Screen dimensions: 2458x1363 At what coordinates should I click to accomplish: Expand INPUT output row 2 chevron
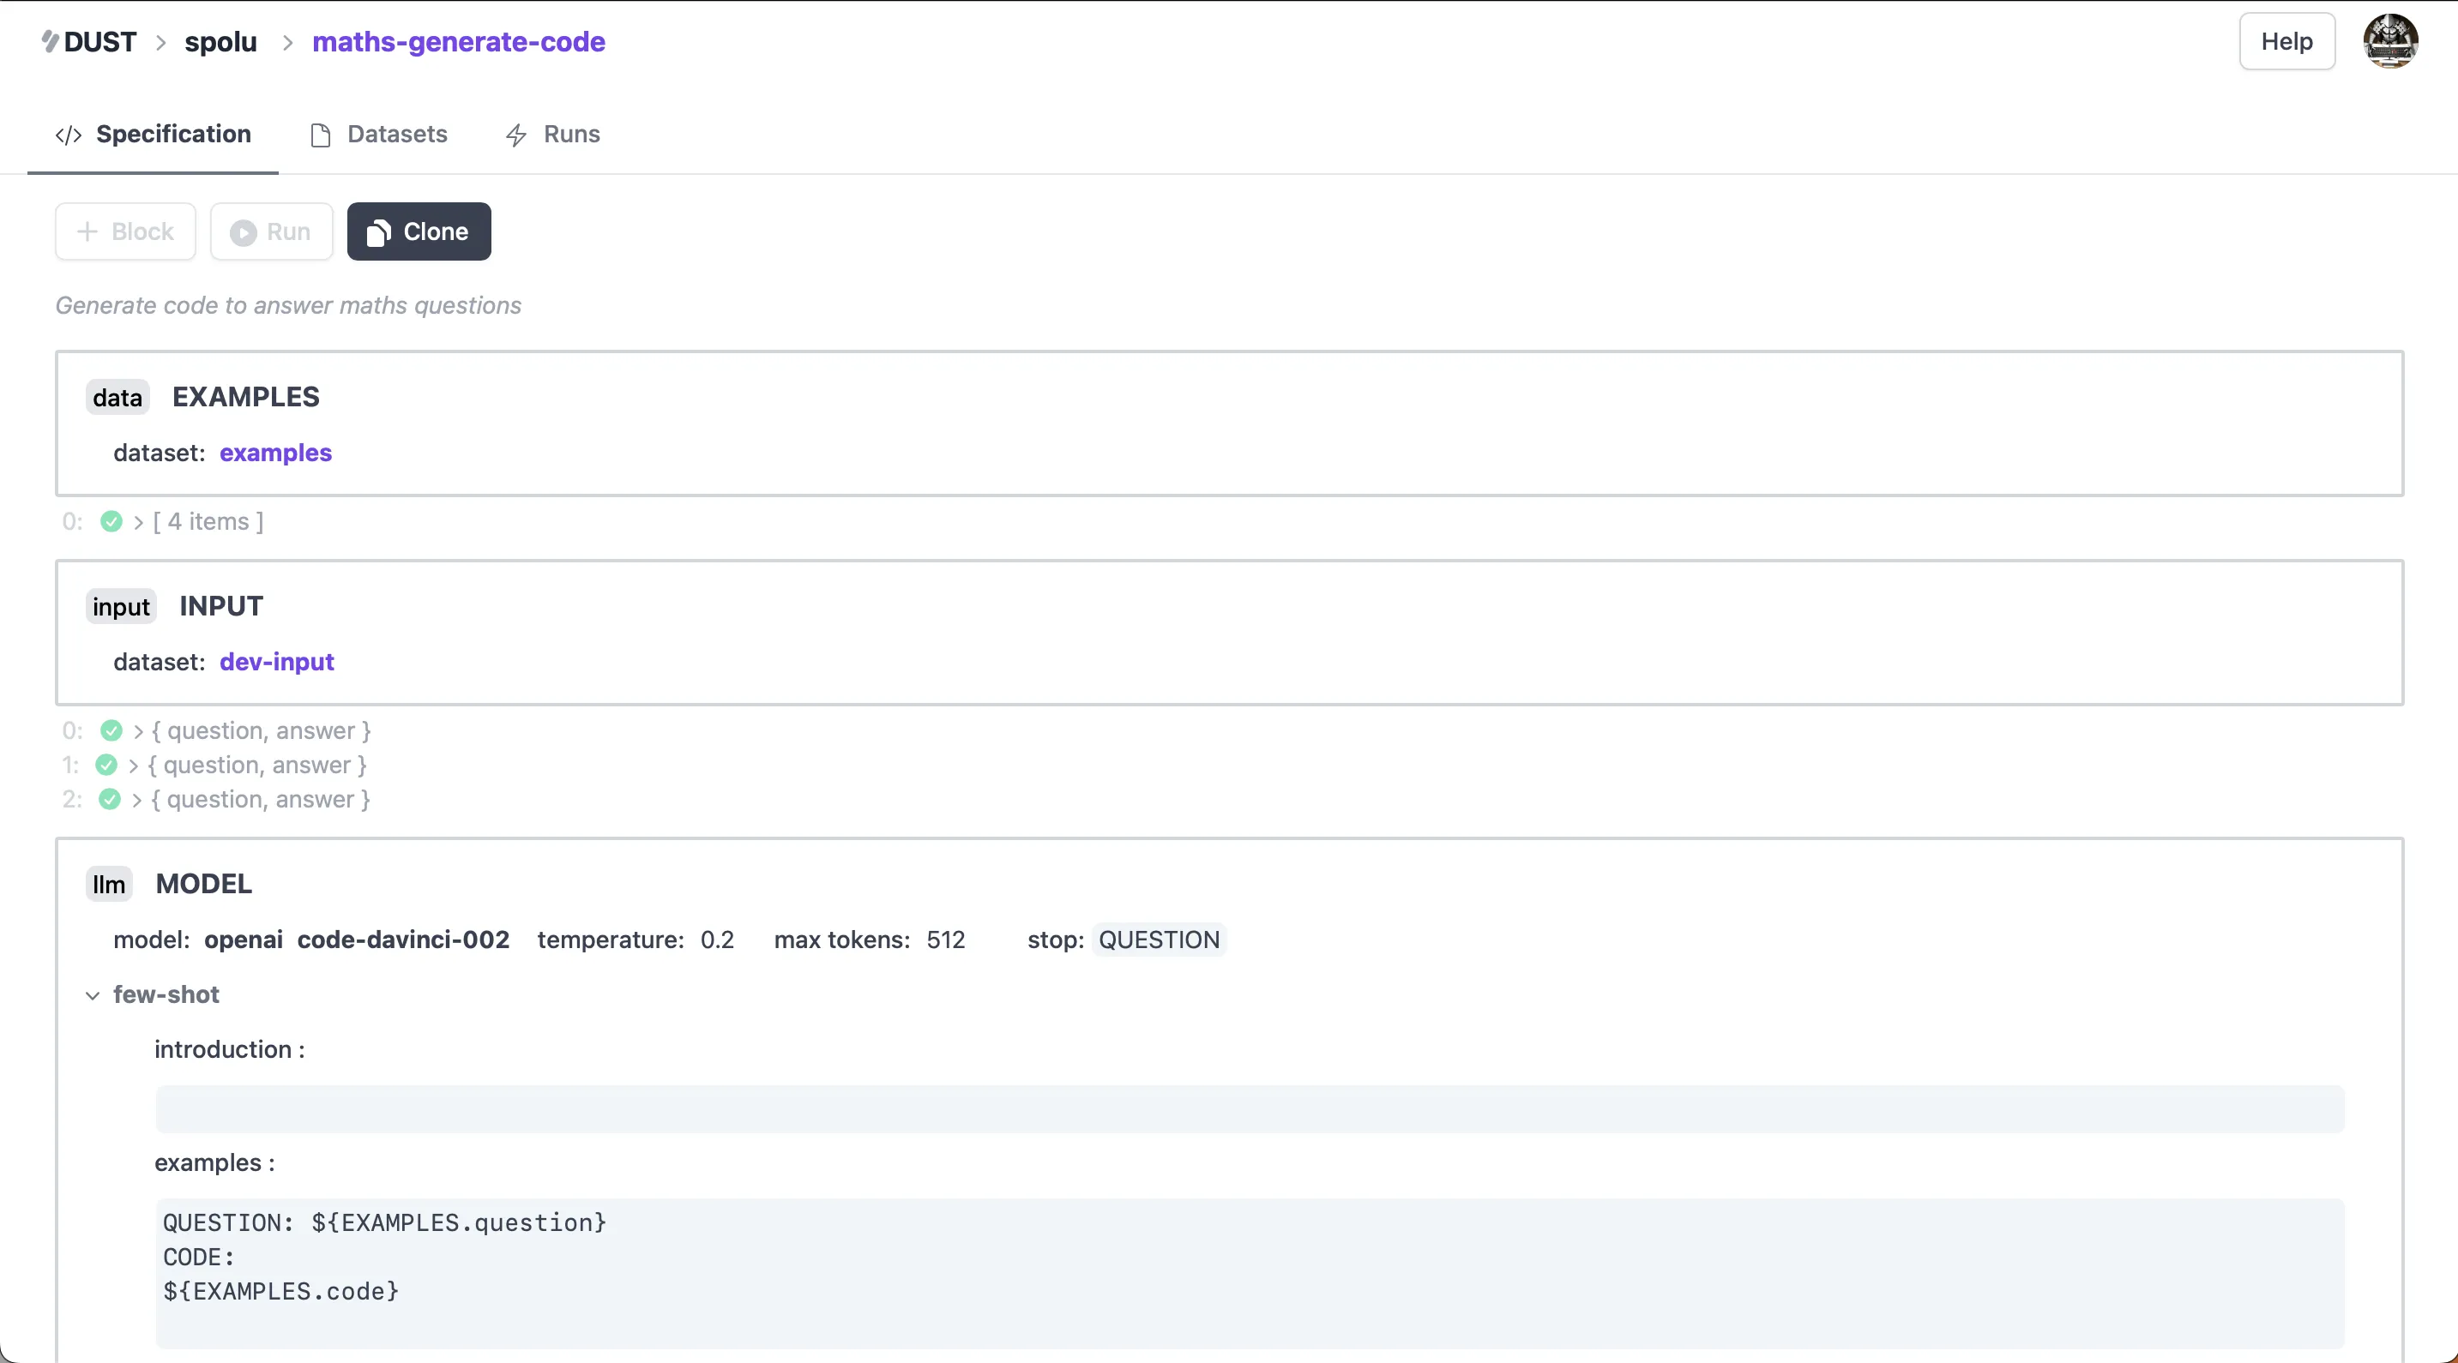pyautogui.click(x=136, y=801)
